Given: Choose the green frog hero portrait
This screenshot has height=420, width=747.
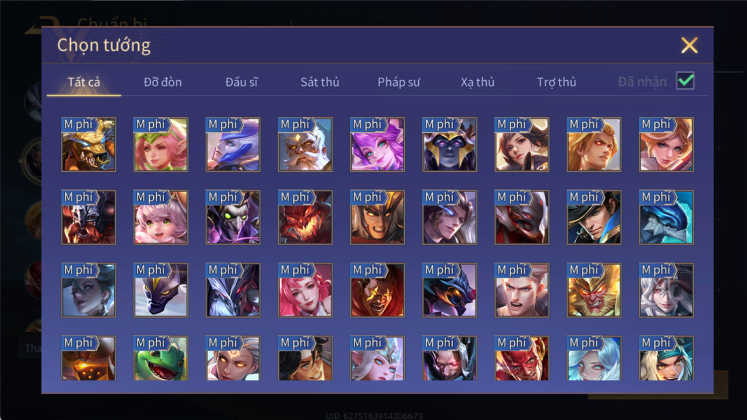Looking at the screenshot, I should (161, 358).
